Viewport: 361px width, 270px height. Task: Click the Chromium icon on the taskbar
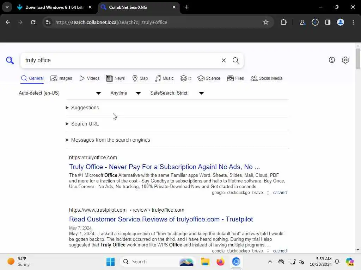tap(236, 262)
